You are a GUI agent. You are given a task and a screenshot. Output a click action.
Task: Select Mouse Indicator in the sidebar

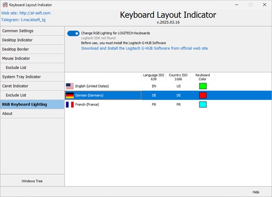click(x=32, y=58)
